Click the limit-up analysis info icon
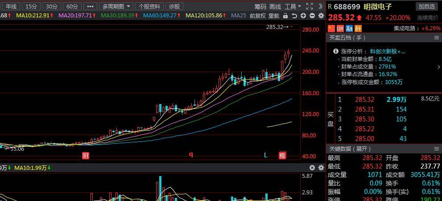 click(337, 52)
